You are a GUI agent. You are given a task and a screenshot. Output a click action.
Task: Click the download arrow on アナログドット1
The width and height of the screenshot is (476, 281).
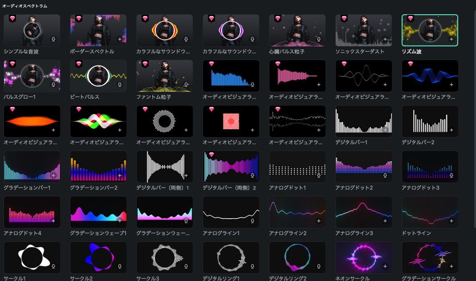point(319,175)
